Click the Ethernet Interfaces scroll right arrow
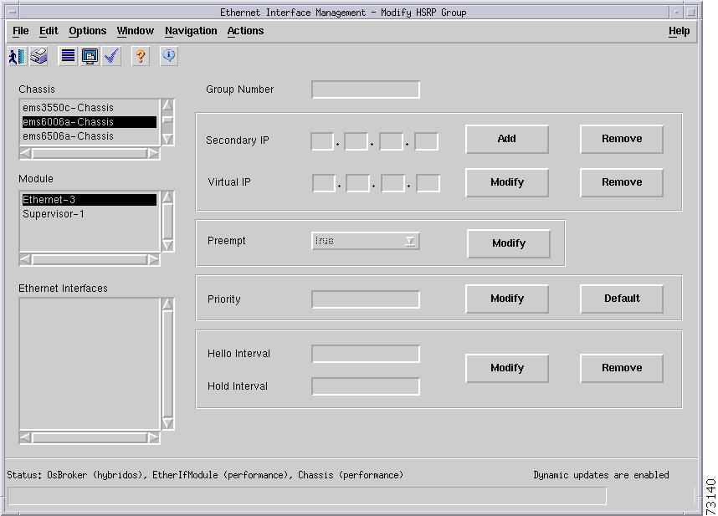This screenshot has height=516, width=718. [153, 437]
